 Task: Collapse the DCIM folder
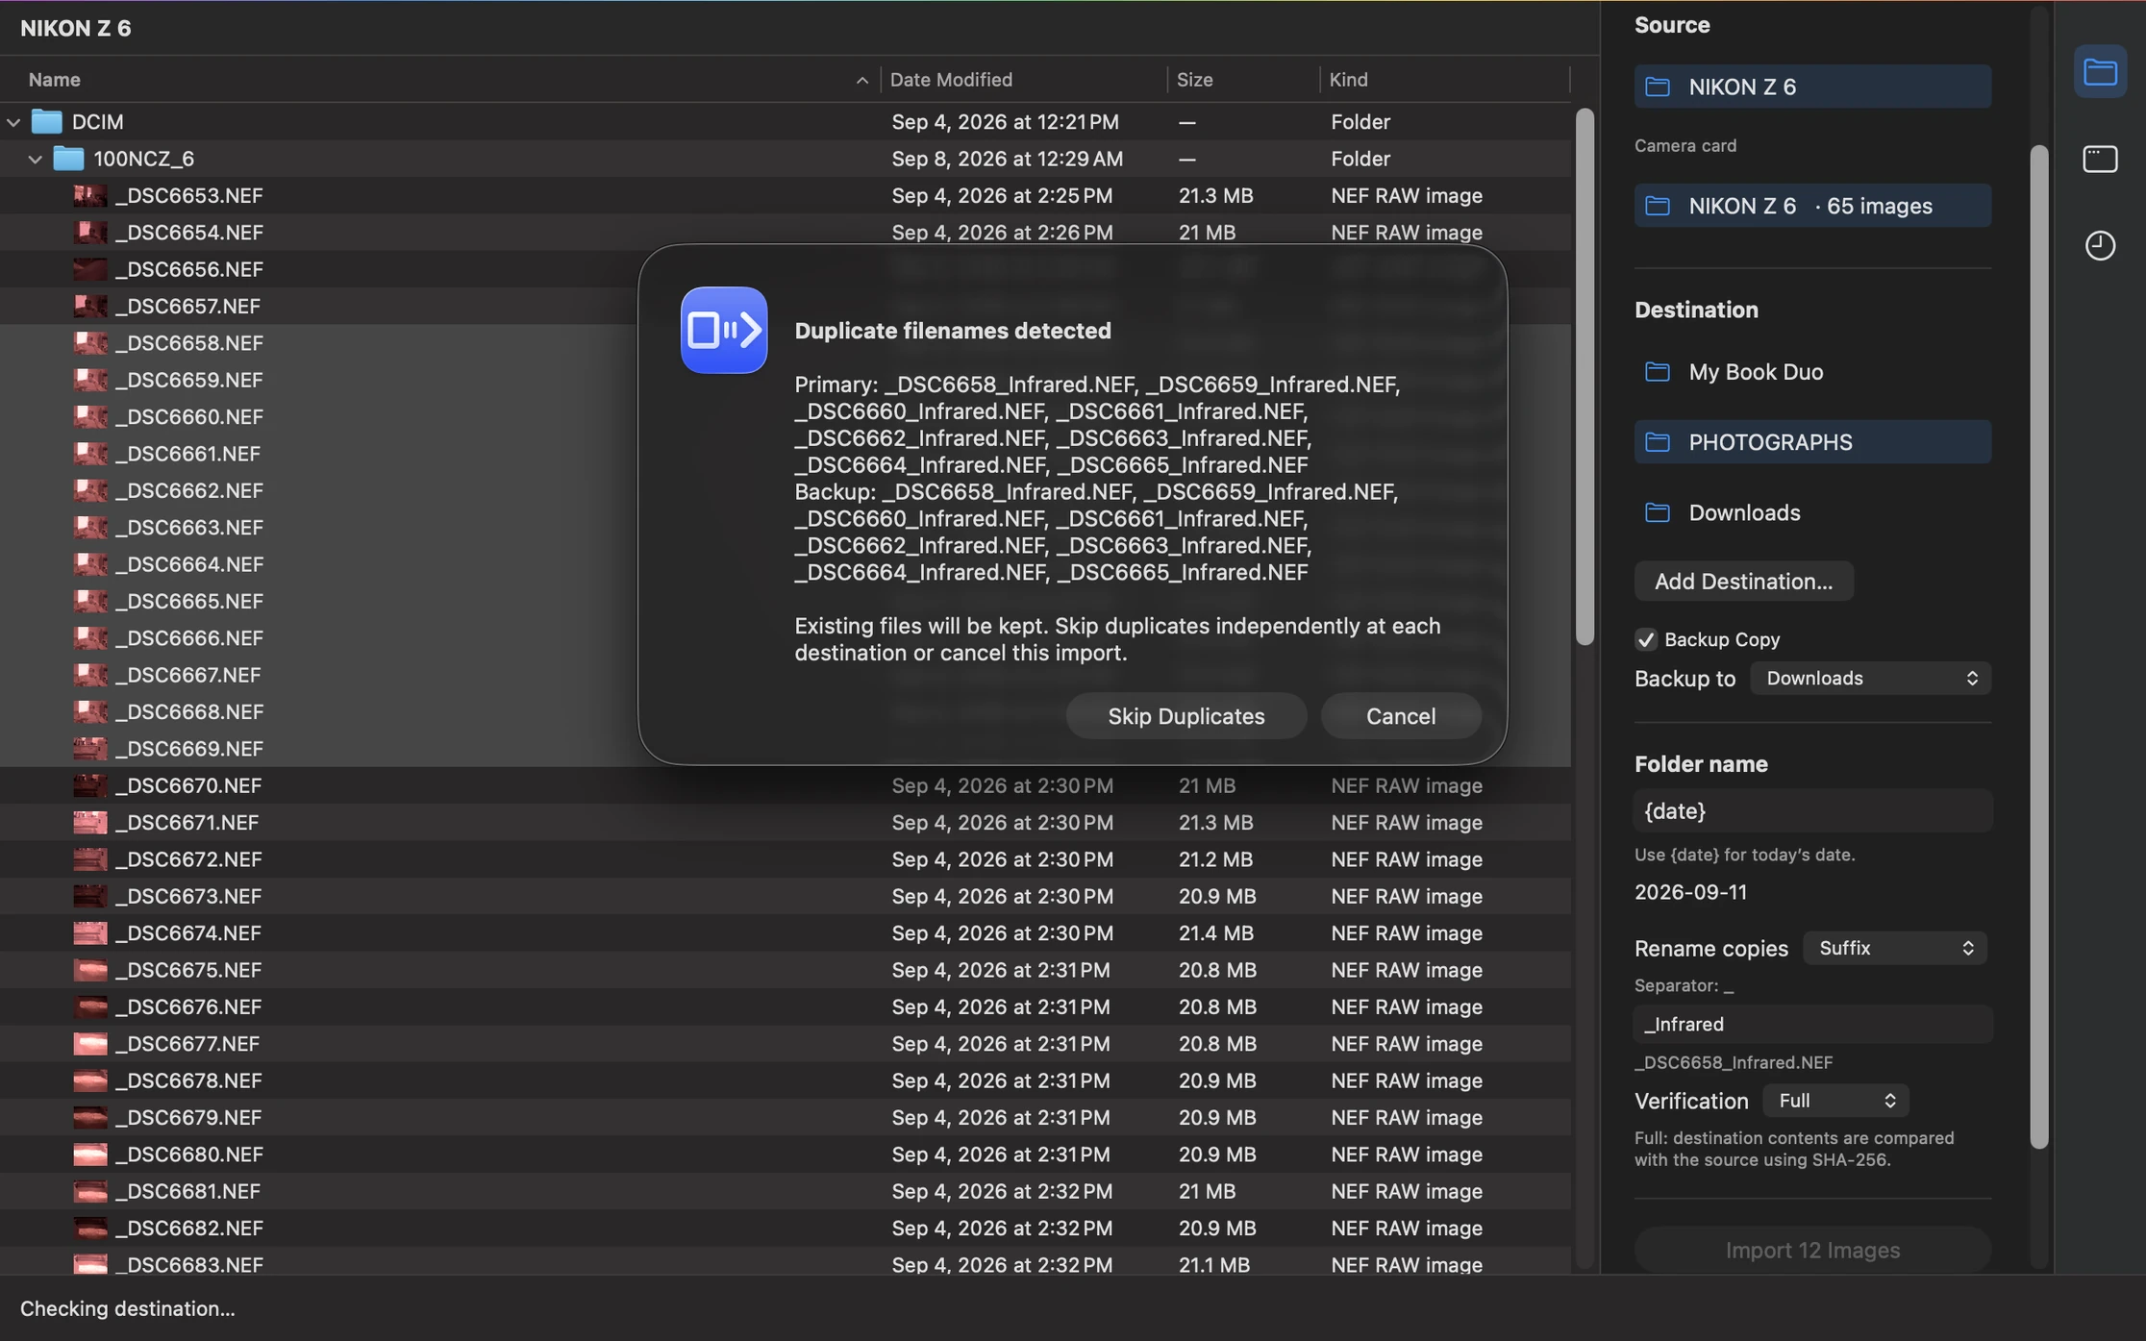(13, 122)
